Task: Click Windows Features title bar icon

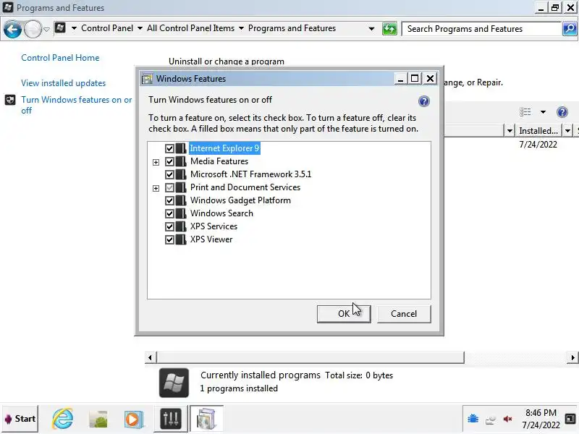Action: point(148,79)
